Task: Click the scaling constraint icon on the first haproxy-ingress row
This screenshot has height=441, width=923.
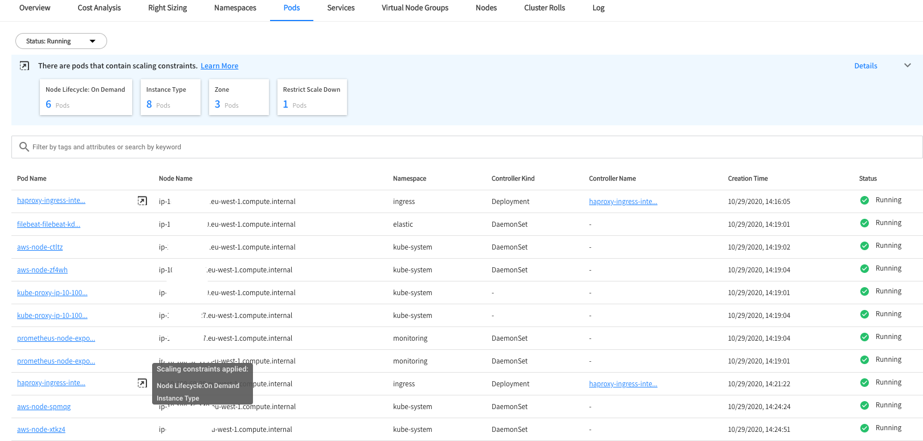Action: pos(142,201)
